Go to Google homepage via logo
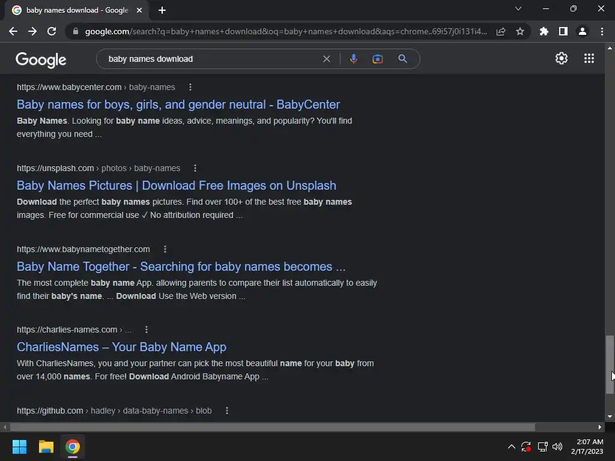This screenshot has height=461, width=615. pos(41,59)
